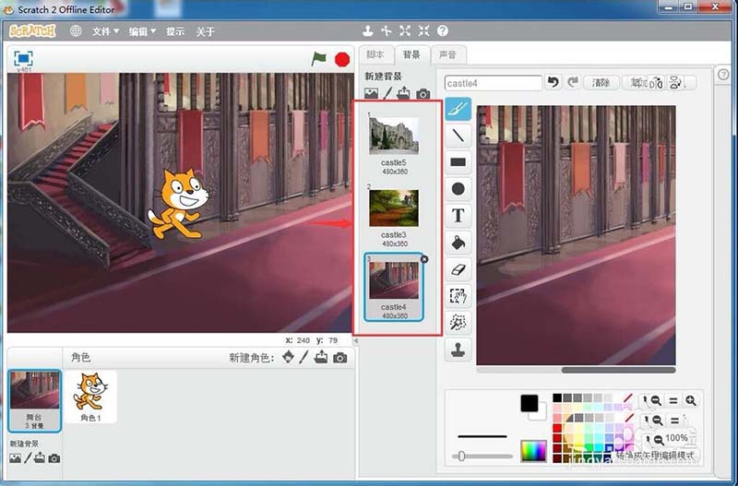The image size is (738, 486).
Task: Switch to the 背景 tab
Action: click(x=411, y=54)
